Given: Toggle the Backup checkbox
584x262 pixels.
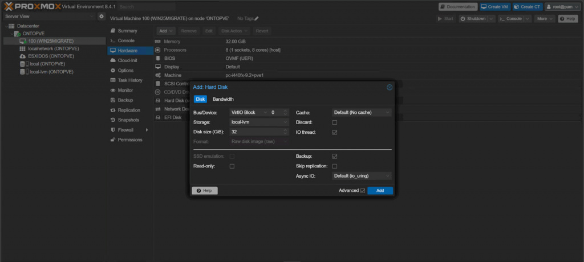Looking at the screenshot, I should 334,156.
